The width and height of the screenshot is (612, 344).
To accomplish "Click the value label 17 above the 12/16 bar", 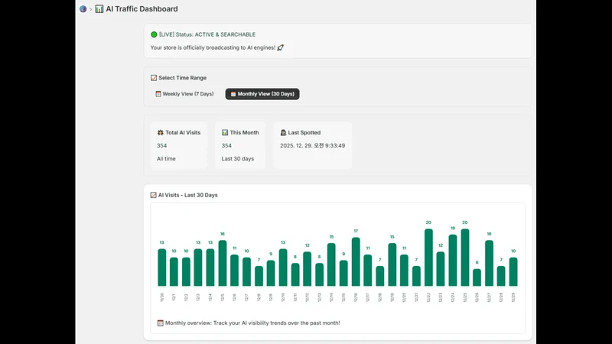I will [x=356, y=232].
